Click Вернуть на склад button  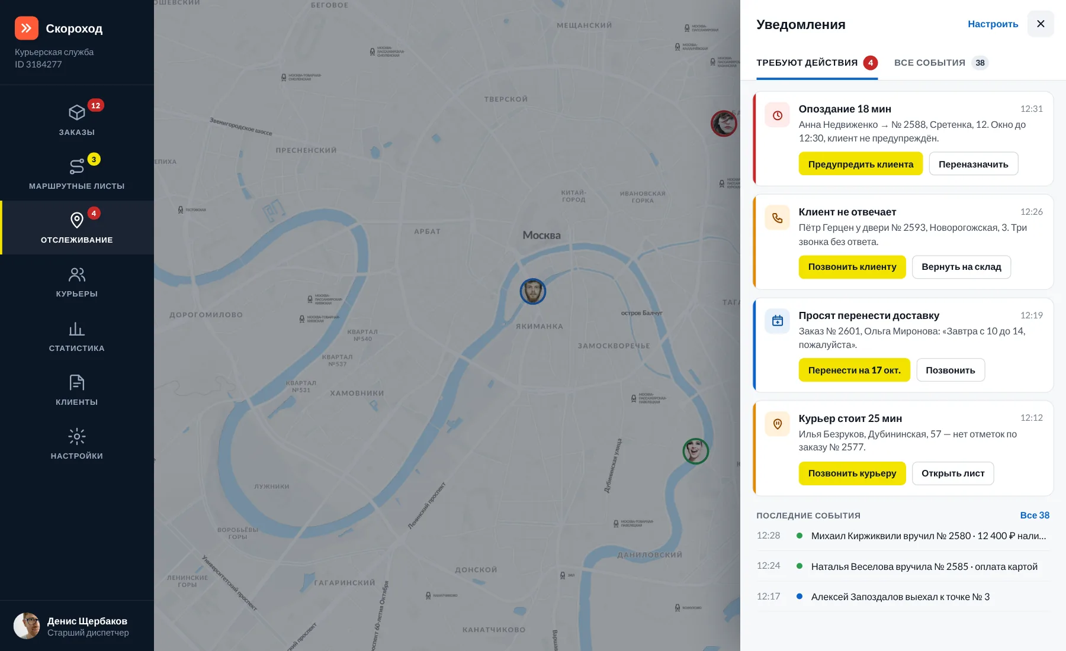pyautogui.click(x=961, y=267)
